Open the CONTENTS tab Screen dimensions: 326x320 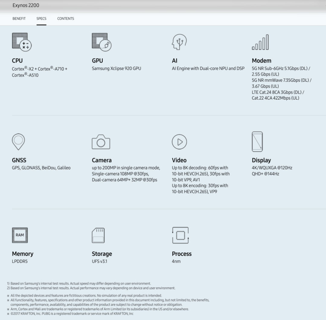click(x=66, y=18)
